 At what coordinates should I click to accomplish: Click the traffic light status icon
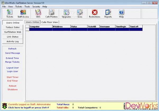click(x=5, y=106)
